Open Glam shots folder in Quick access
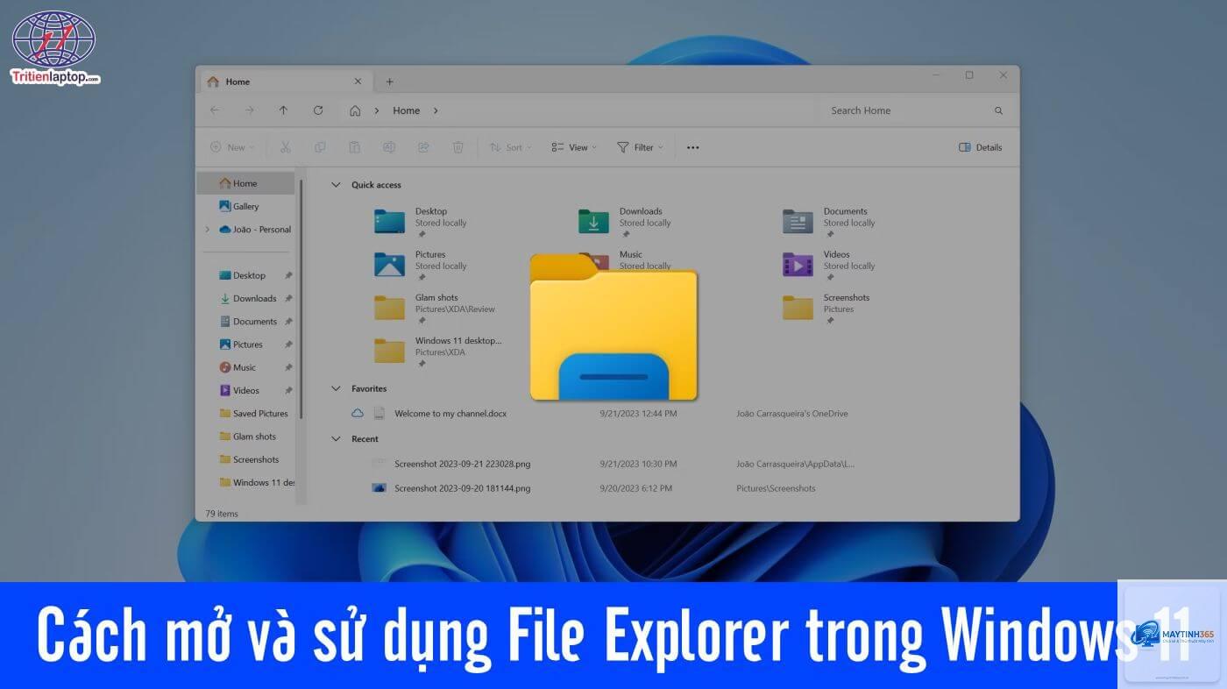1227x689 pixels. click(436, 308)
